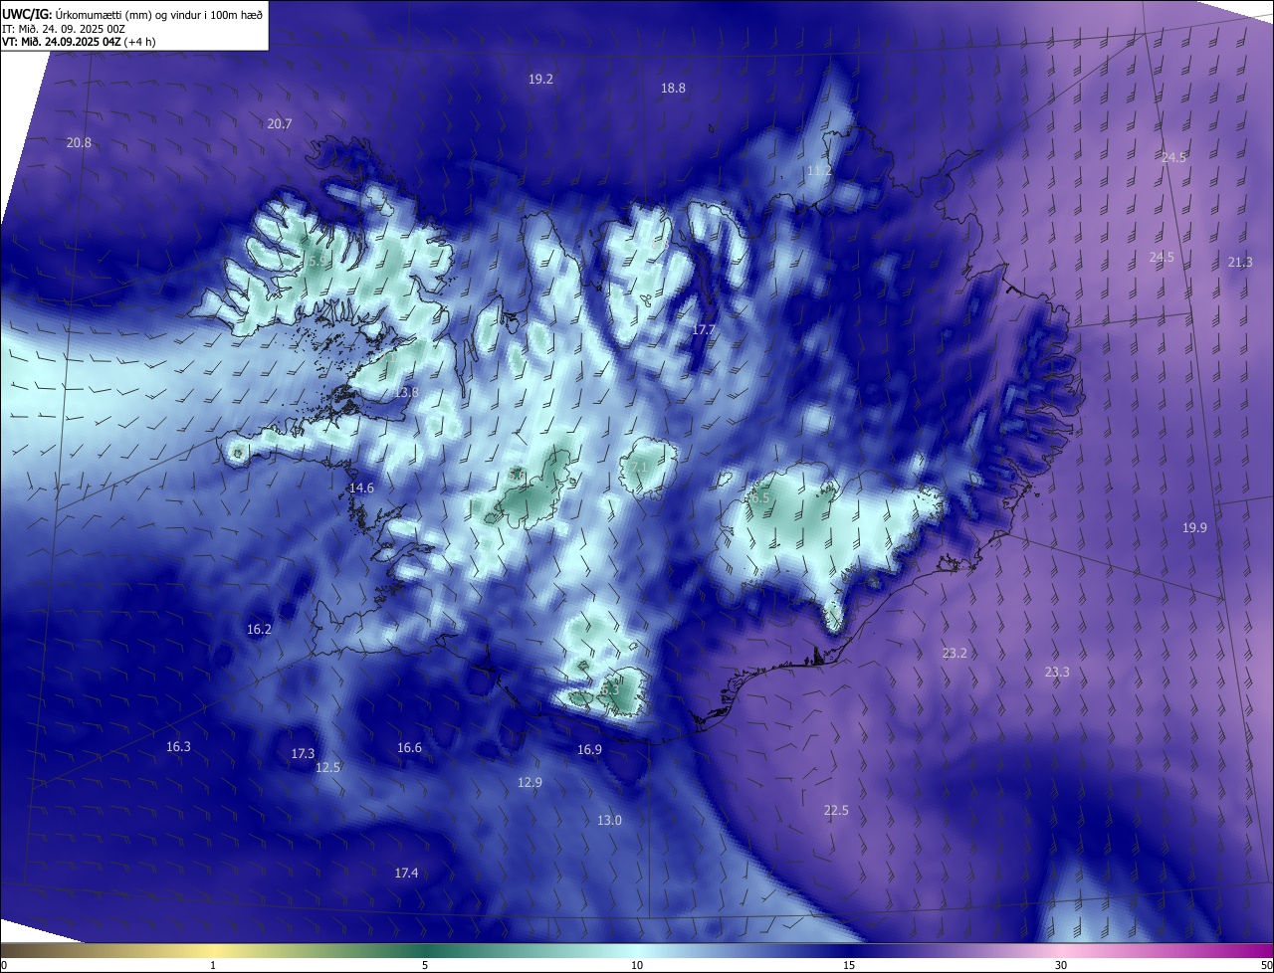Click the '30' tick on color scale
The width and height of the screenshot is (1274, 973).
point(1061,965)
